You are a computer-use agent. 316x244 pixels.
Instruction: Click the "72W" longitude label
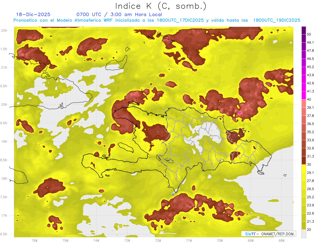(x=158, y=241)
